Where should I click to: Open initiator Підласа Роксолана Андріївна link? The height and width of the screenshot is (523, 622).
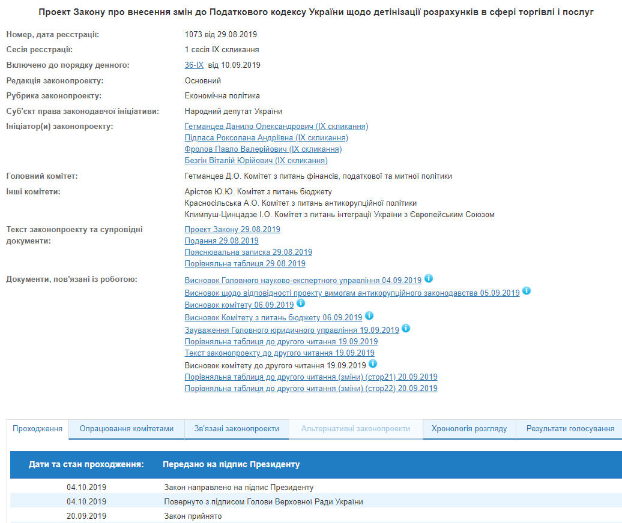click(267, 138)
